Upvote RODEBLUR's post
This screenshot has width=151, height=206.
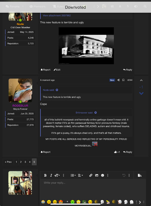coord(141,80)
